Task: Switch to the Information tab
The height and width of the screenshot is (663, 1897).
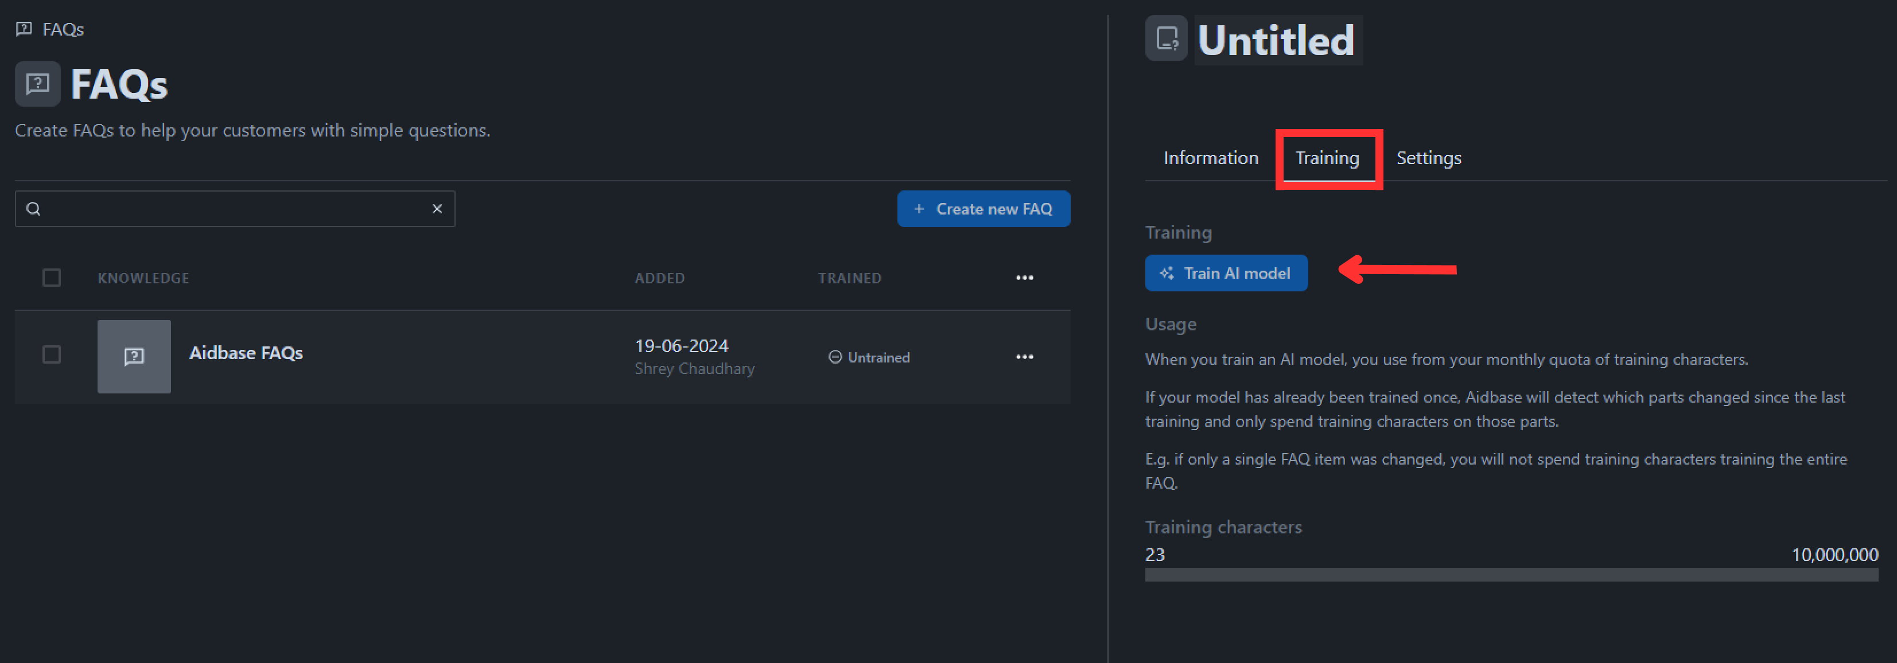Action: pyautogui.click(x=1210, y=158)
